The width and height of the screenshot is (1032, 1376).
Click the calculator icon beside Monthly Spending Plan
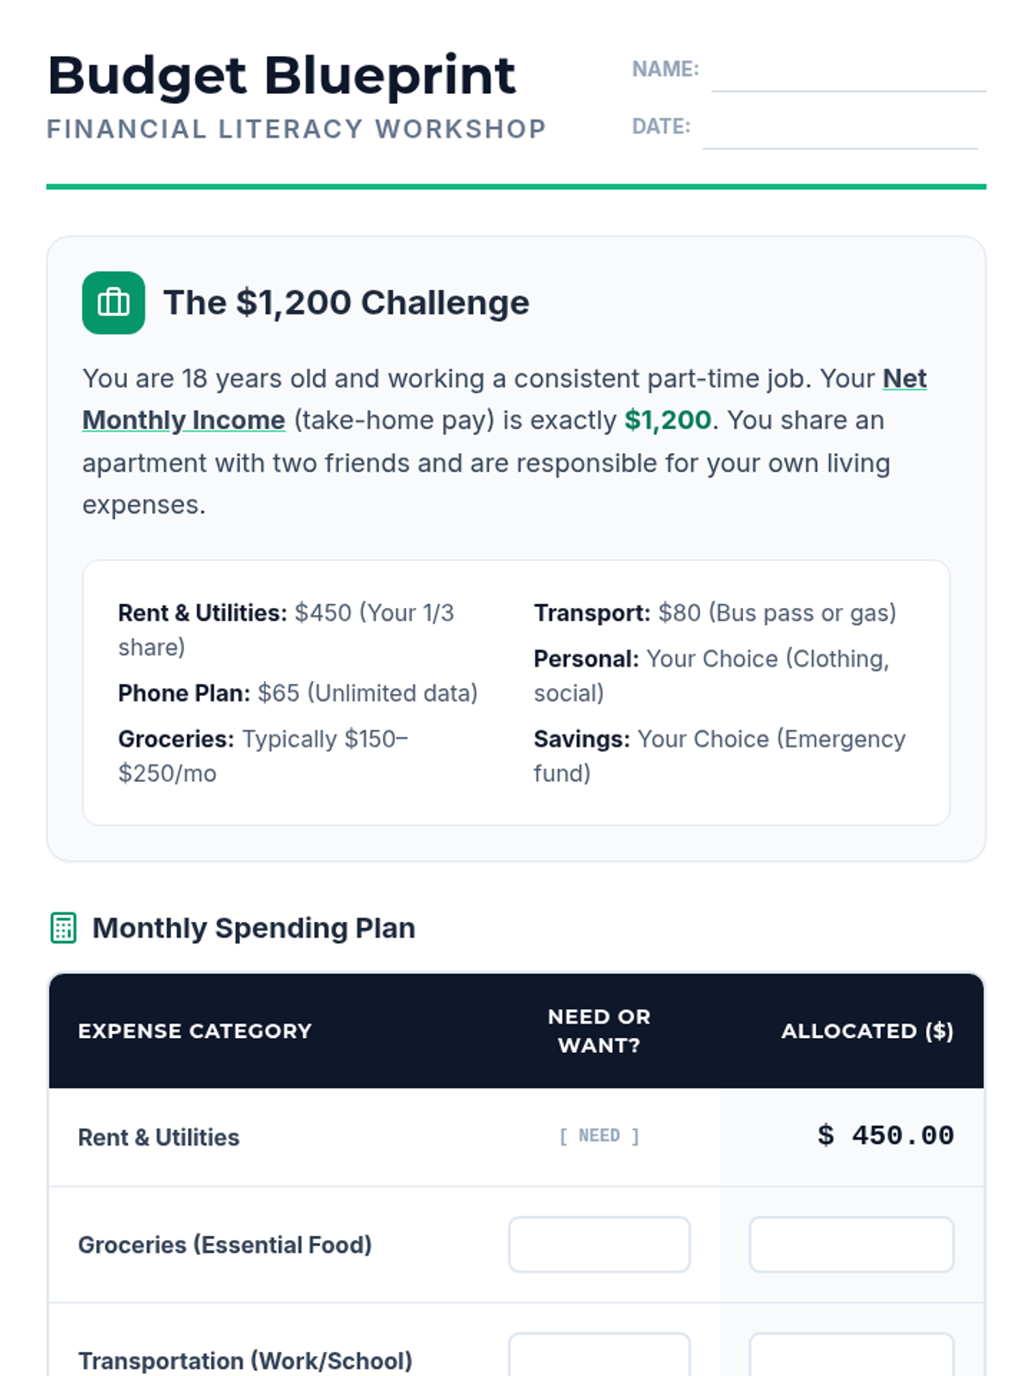click(64, 928)
